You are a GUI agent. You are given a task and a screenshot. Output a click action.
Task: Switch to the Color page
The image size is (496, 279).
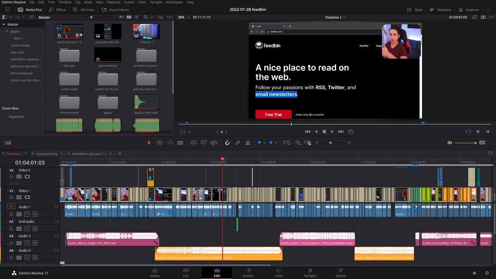pyautogui.click(x=279, y=273)
